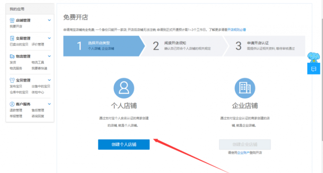Select step 2 阅读开店须知
The image size is (323, 173).
(x=185, y=46)
